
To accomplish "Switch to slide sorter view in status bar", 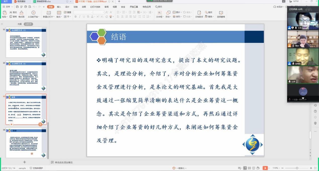I will point(249,168).
